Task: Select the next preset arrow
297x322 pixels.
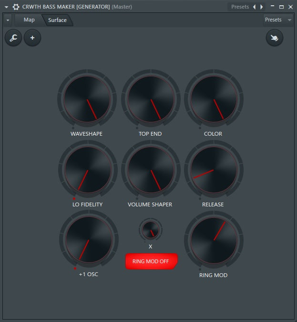Action: click(261, 7)
